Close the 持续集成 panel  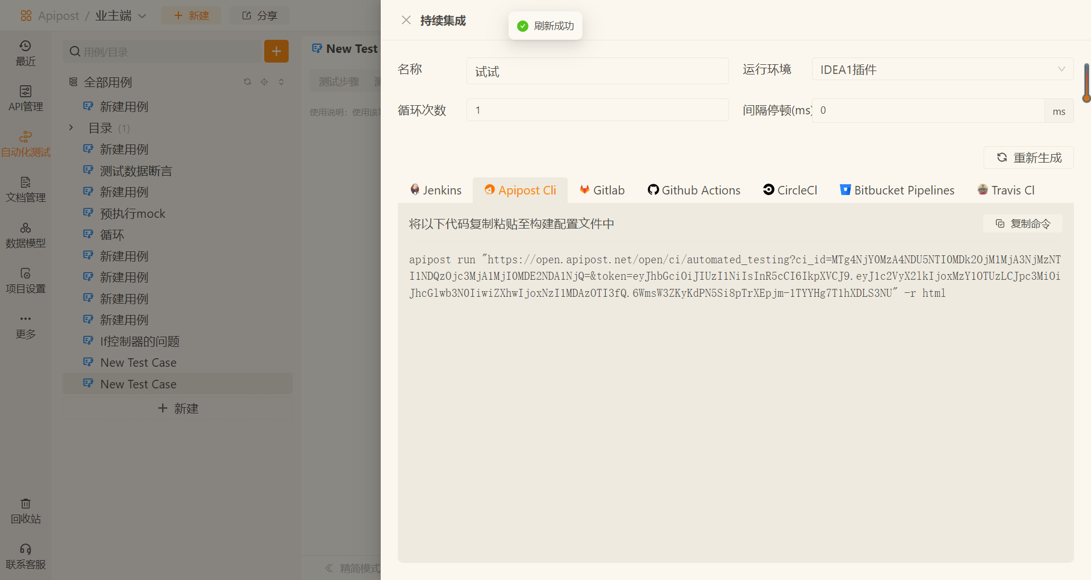(406, 20)
